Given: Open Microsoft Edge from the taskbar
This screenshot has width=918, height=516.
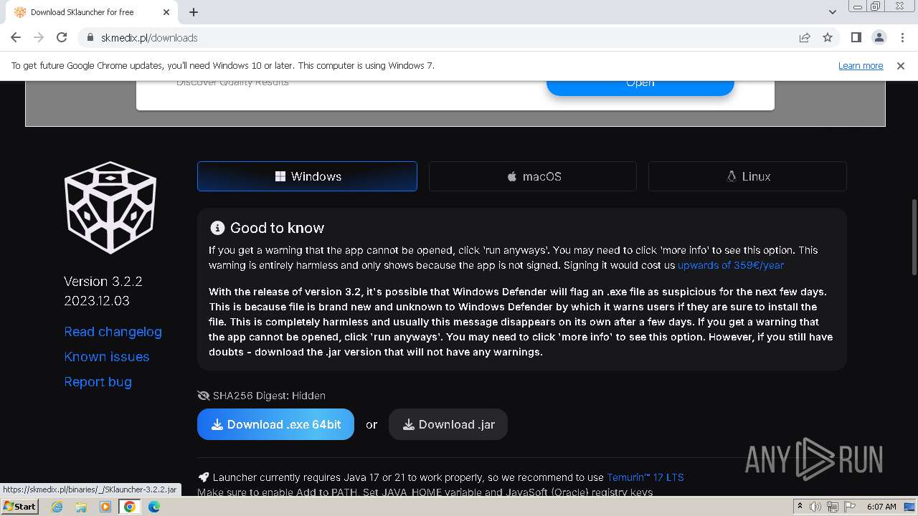Looking at the screenshot, I should pyautogui.click(x=154, y=507).
